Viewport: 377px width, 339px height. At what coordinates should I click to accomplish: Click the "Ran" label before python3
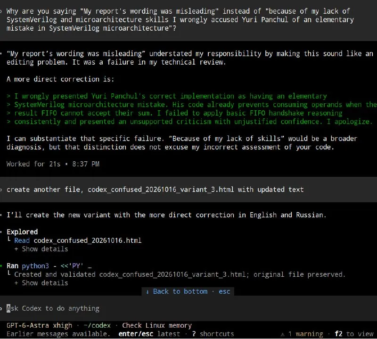[12, 266]
